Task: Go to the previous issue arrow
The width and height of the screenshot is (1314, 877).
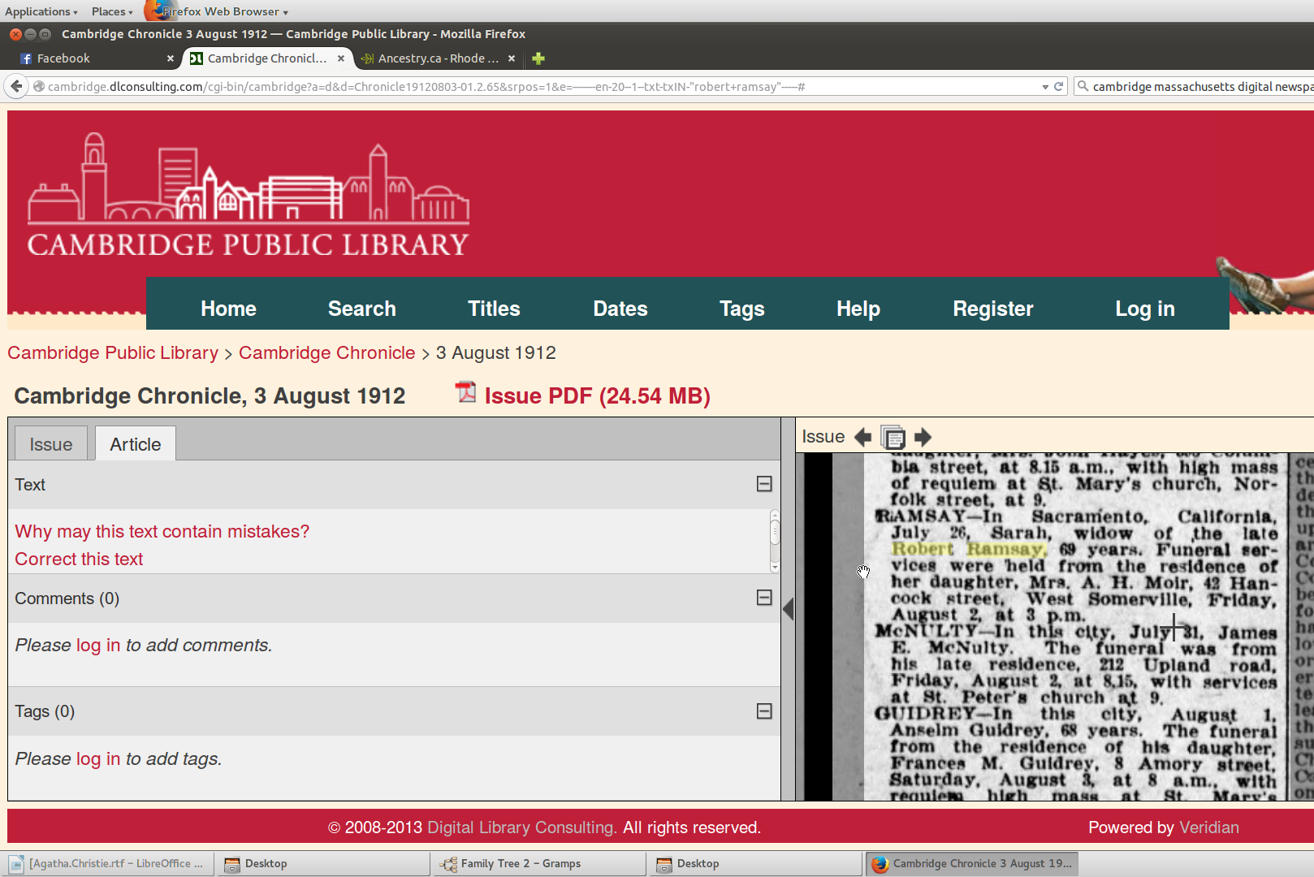Action: point(862,437)
